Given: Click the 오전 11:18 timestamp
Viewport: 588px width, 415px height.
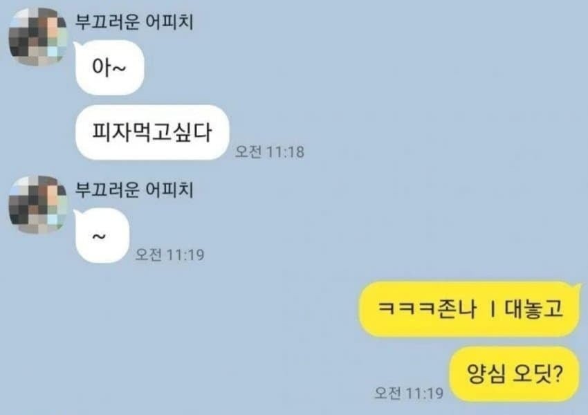Looking at the screenshot, I should pos(270,152).
